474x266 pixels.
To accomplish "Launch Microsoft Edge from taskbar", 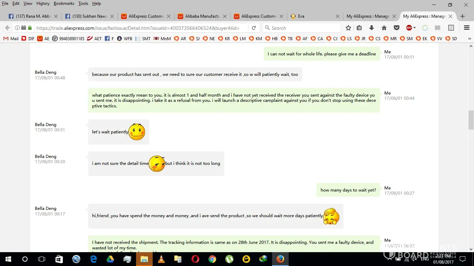I will click(93, 259).
